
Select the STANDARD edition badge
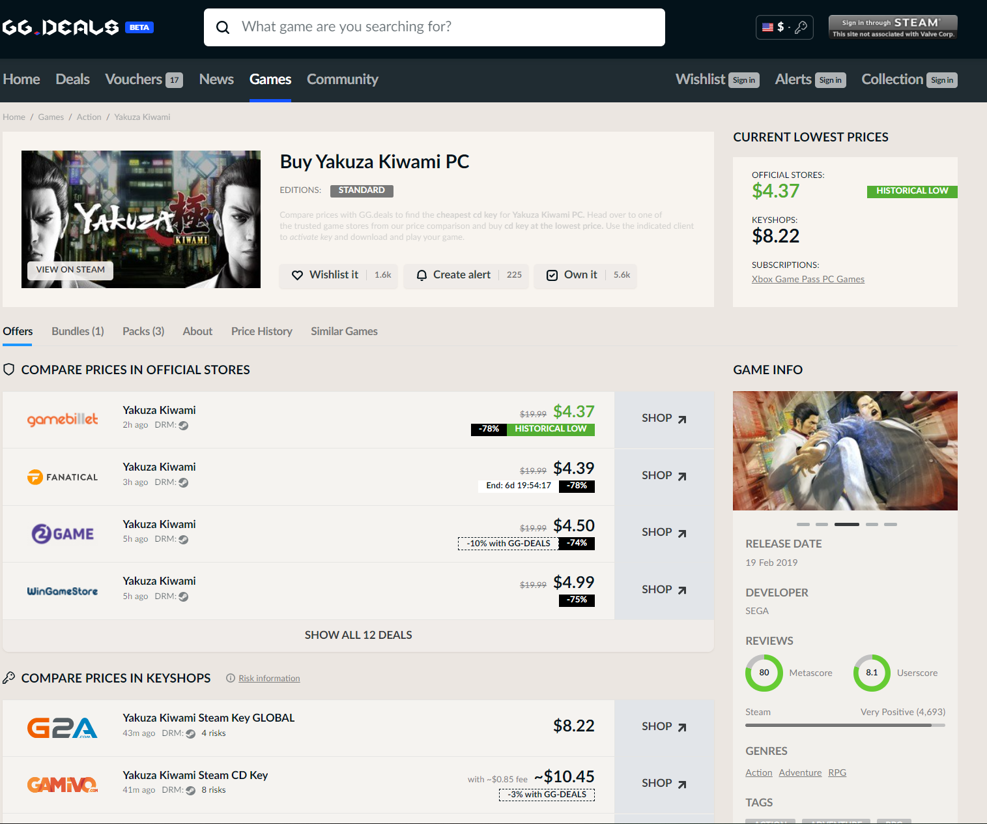click(362, 190)
